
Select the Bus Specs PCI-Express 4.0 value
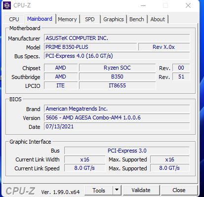pyautogui.click(x=117, y=56)
